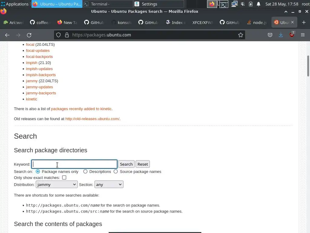Switch to the XFCE/XFWM tab
This screenshot has height=233, width=310.
(x=203, y=22)
